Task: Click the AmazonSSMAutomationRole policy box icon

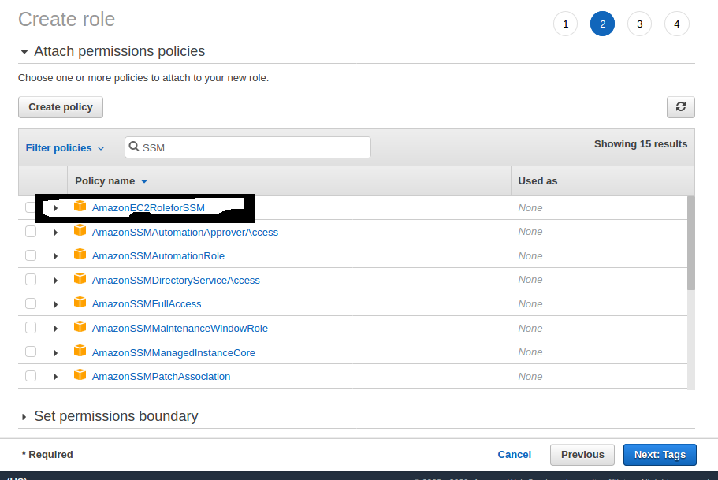Action: [80, 255]
